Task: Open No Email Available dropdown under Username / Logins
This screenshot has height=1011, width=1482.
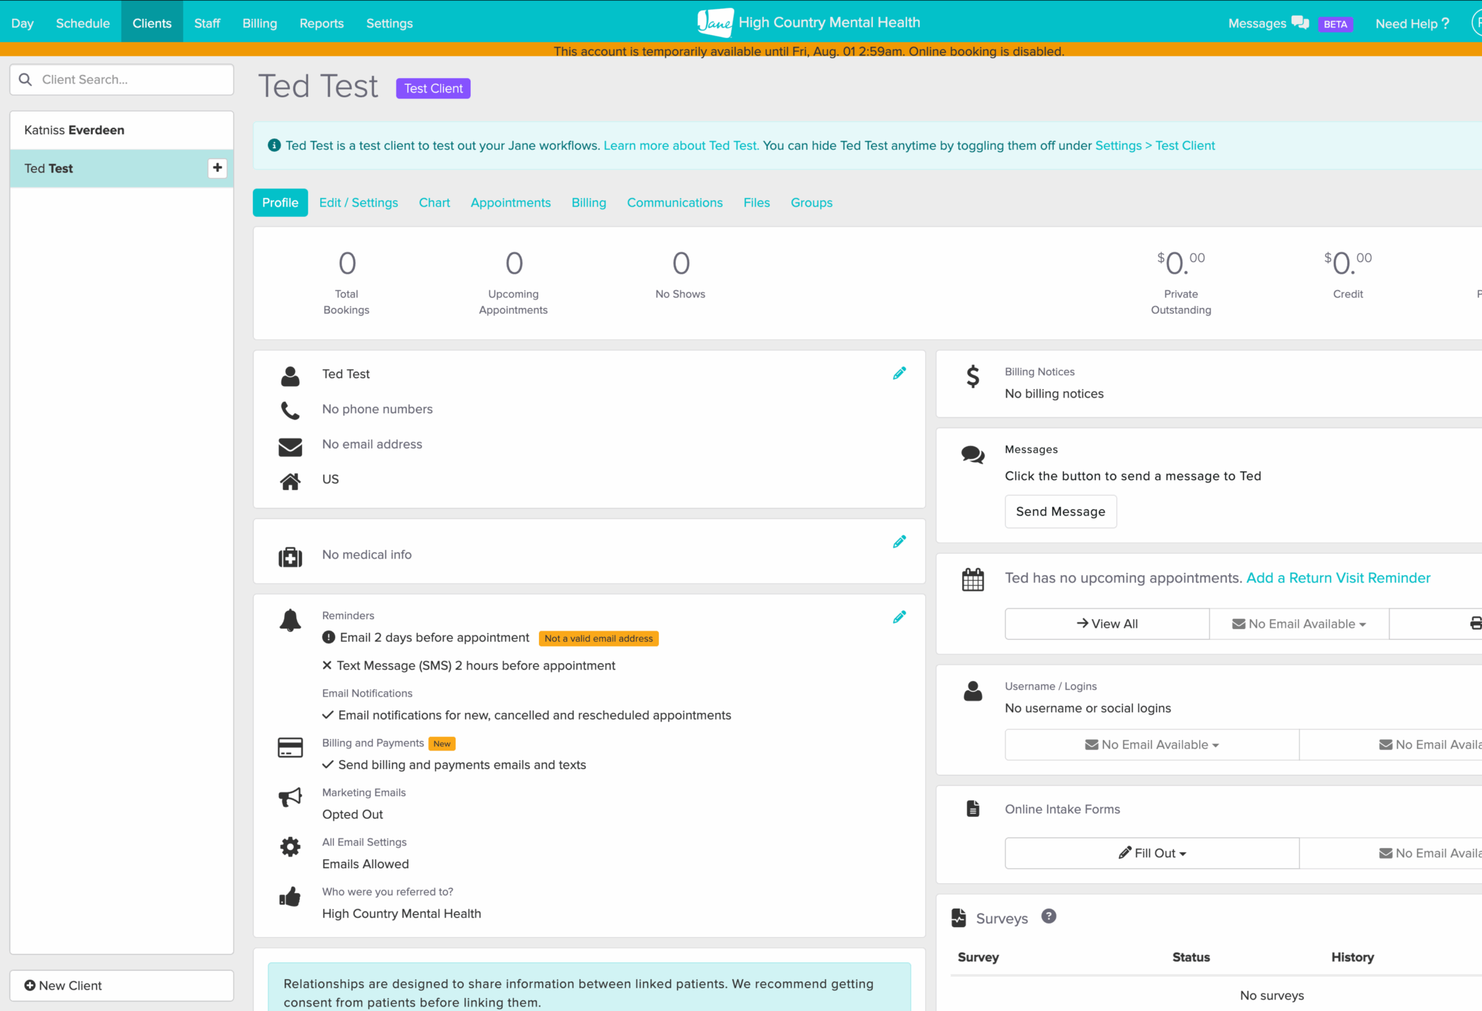Action: tap(1151, 745)
